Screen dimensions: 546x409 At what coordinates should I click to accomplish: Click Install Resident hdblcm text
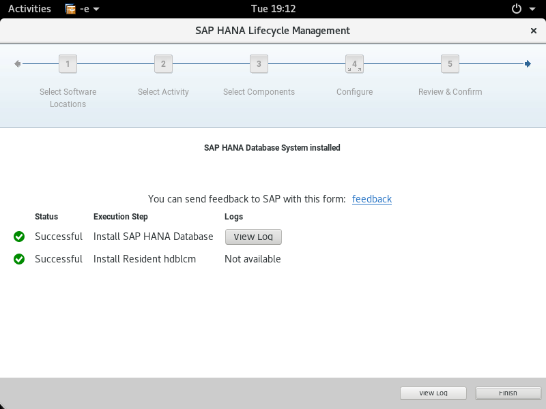tap(145, 259)
